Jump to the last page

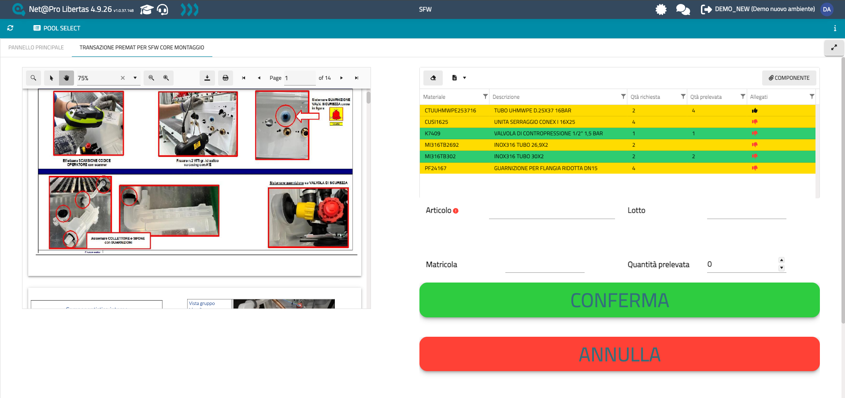click(357, 78)
